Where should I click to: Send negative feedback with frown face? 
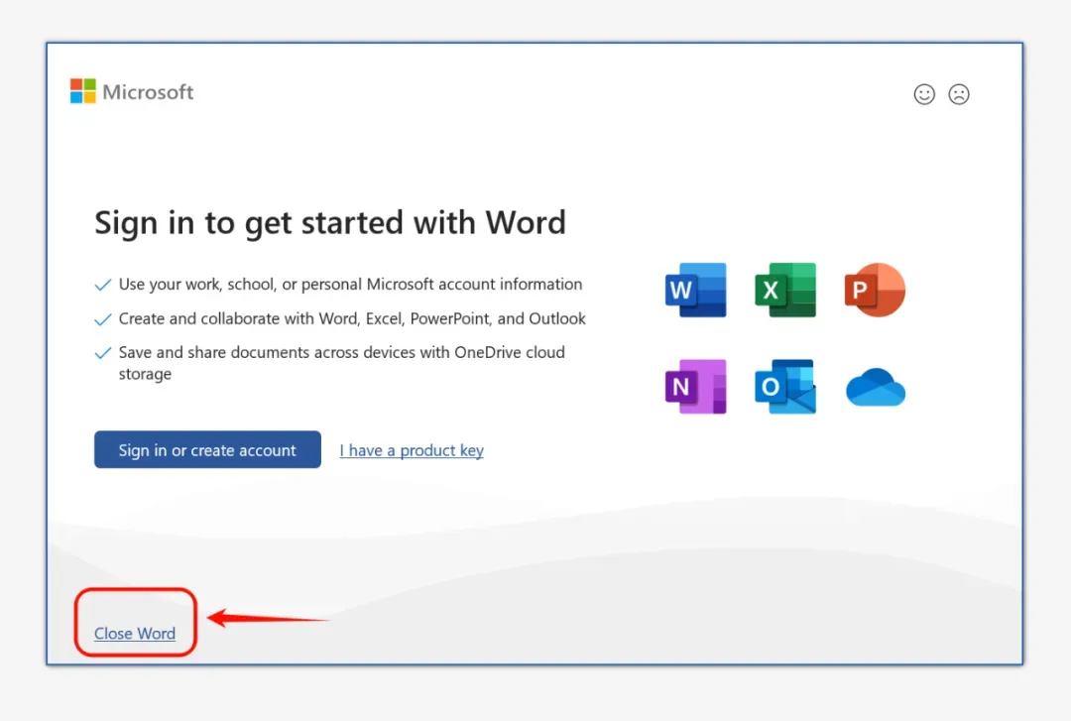click(959, 94)
